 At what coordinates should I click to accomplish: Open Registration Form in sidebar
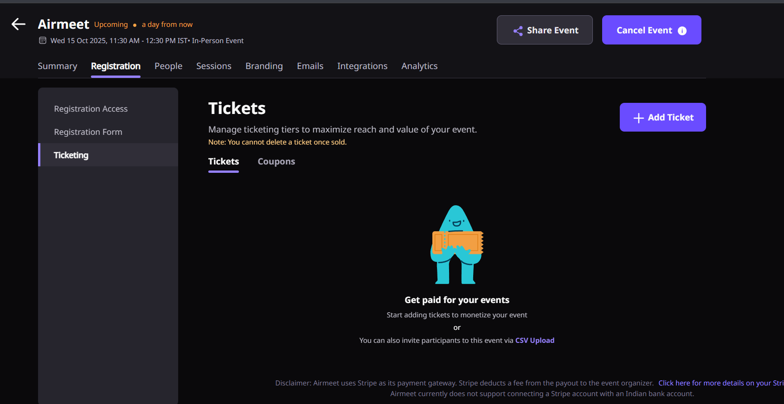[88, 132]
